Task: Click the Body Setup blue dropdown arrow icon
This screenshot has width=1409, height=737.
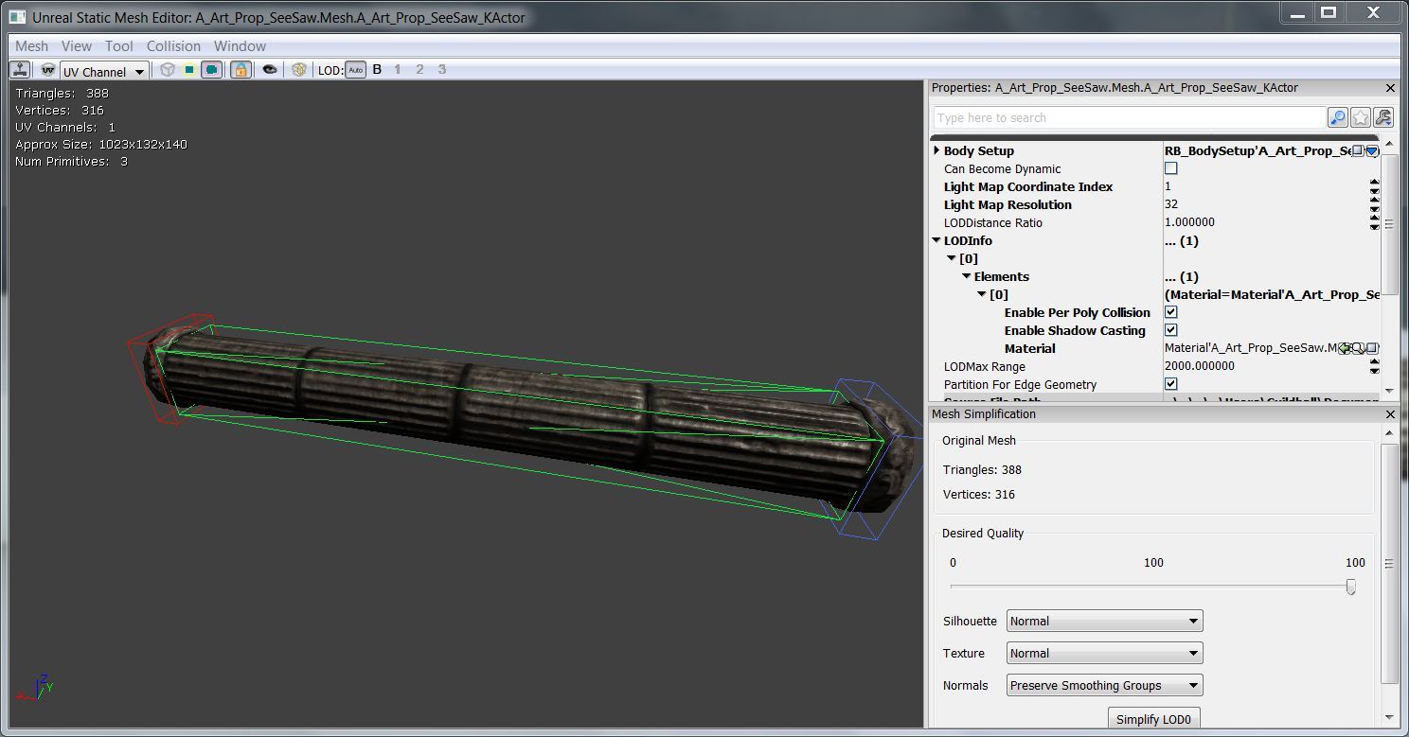Action: (x=1371, y=151)
